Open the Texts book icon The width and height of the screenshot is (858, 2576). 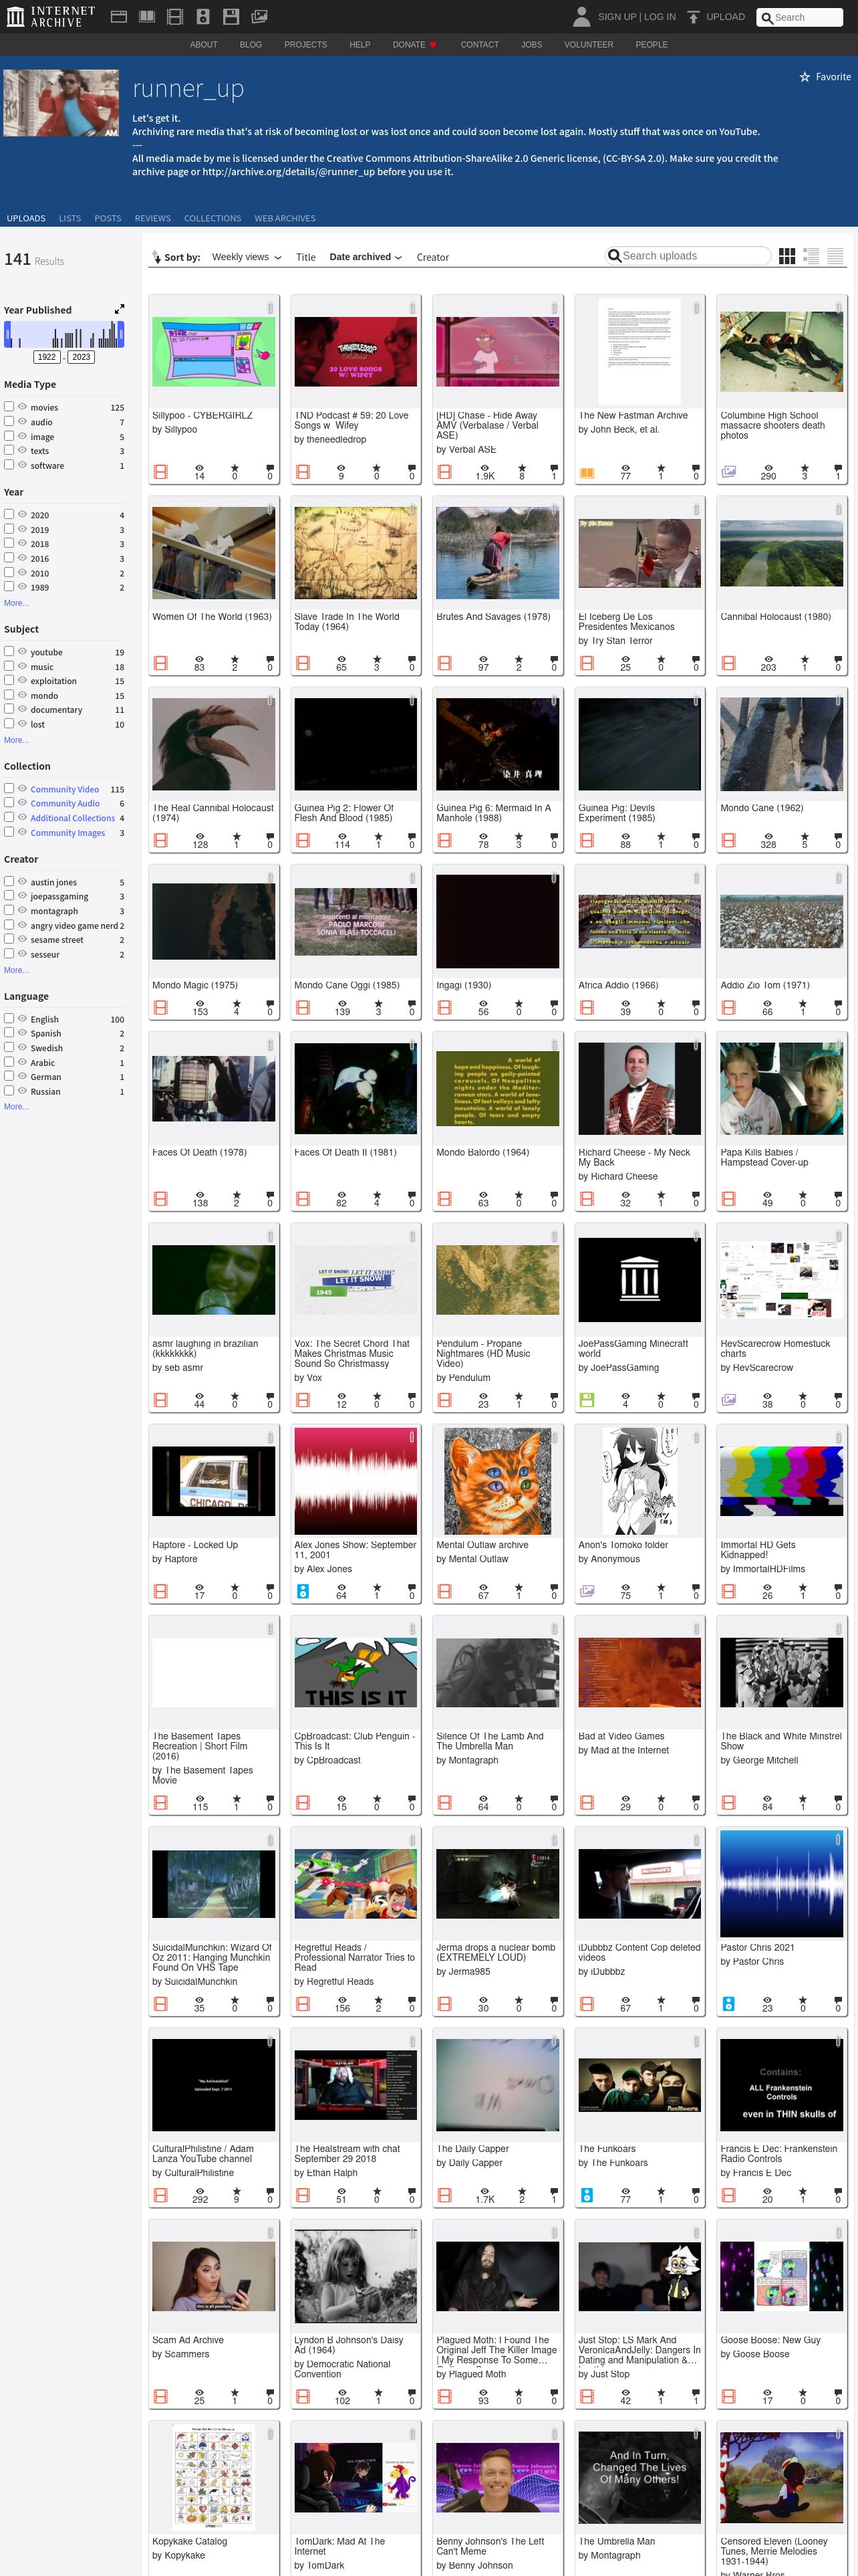tap(147, 17)
